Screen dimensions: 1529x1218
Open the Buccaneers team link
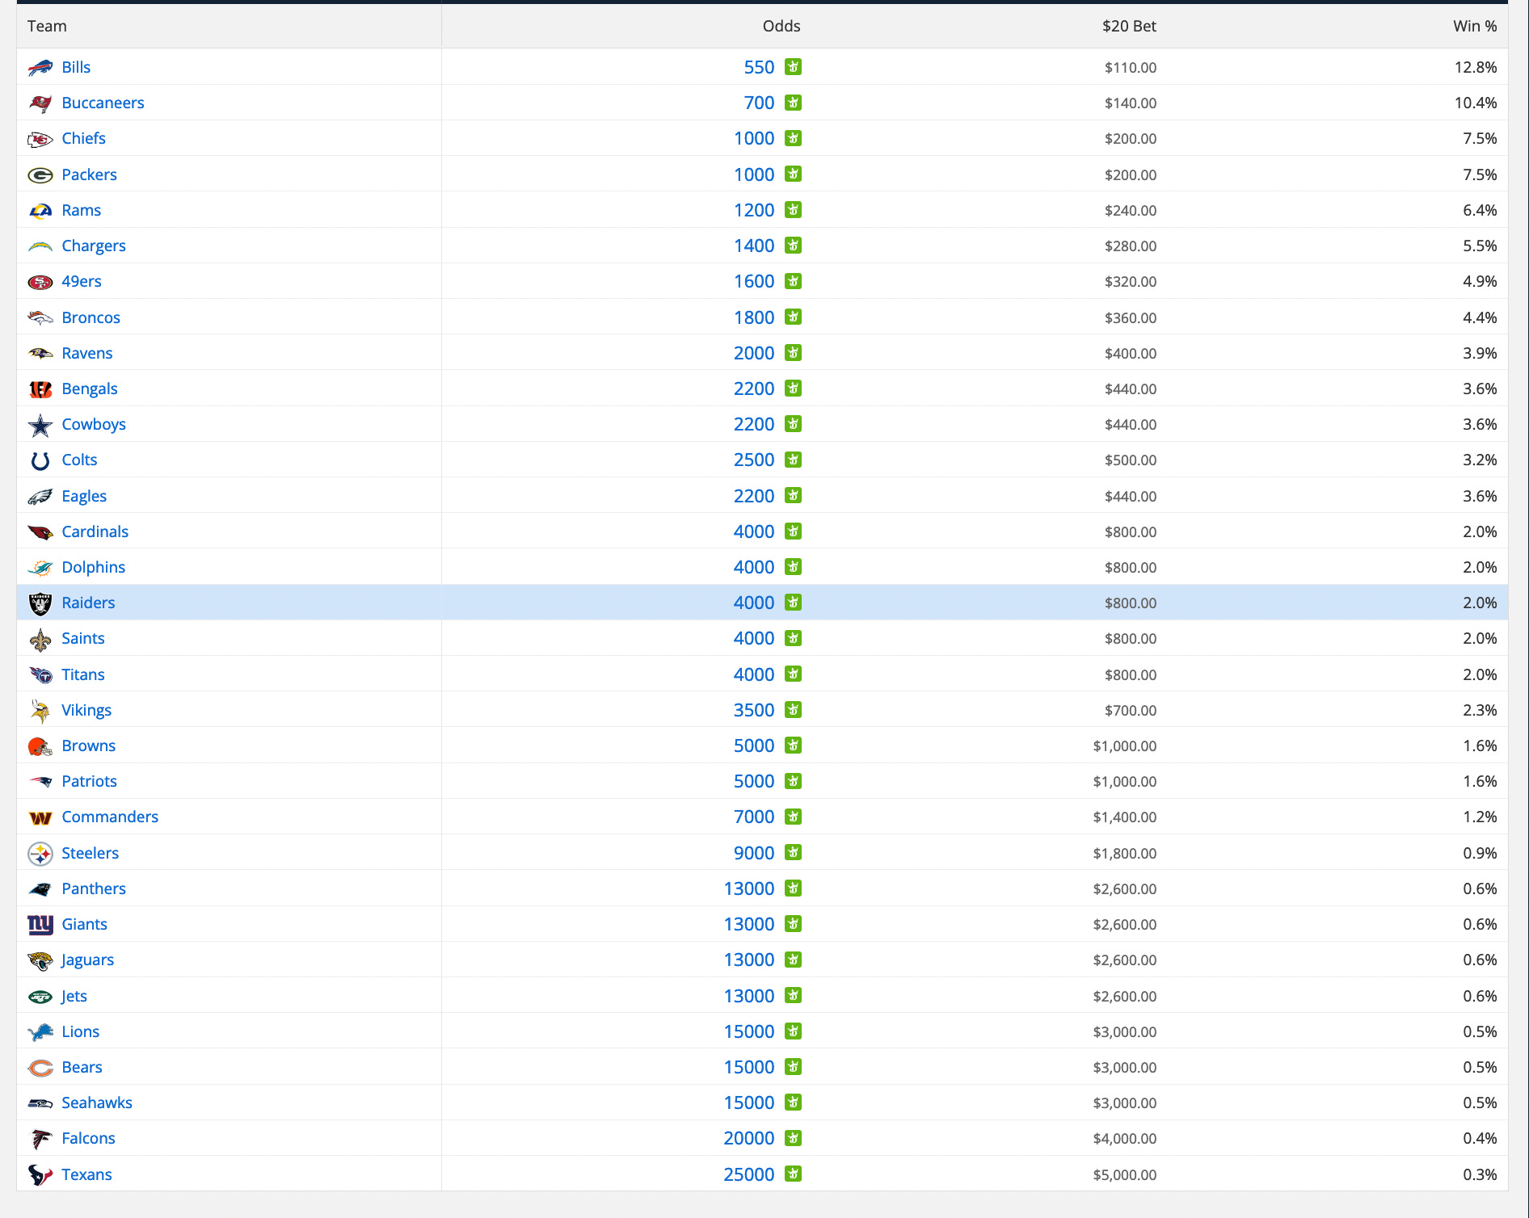pyautogui.click(x=103, y=103)
